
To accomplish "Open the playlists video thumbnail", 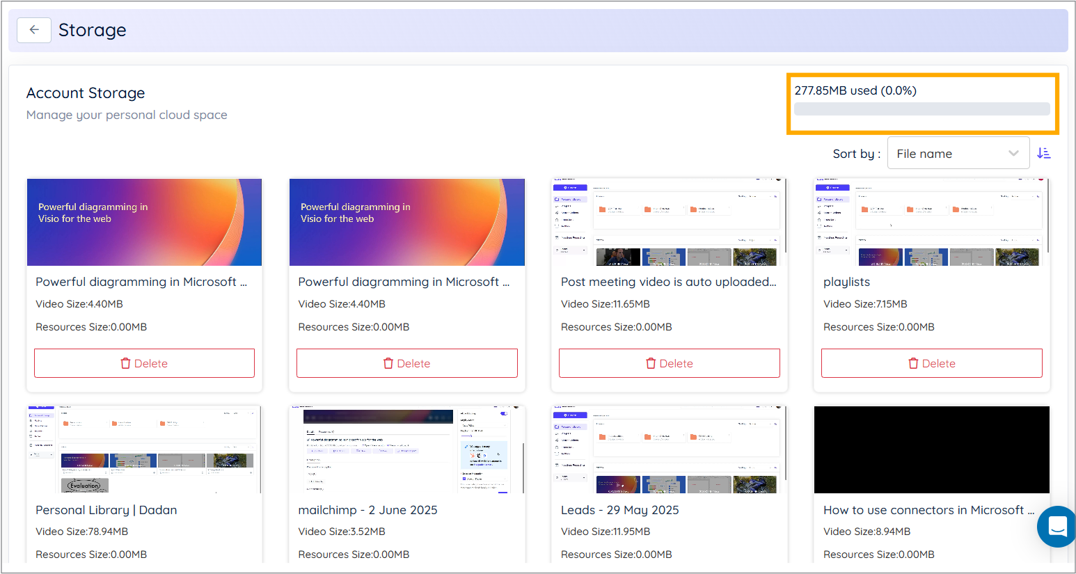I will click(x=931, y=222).
